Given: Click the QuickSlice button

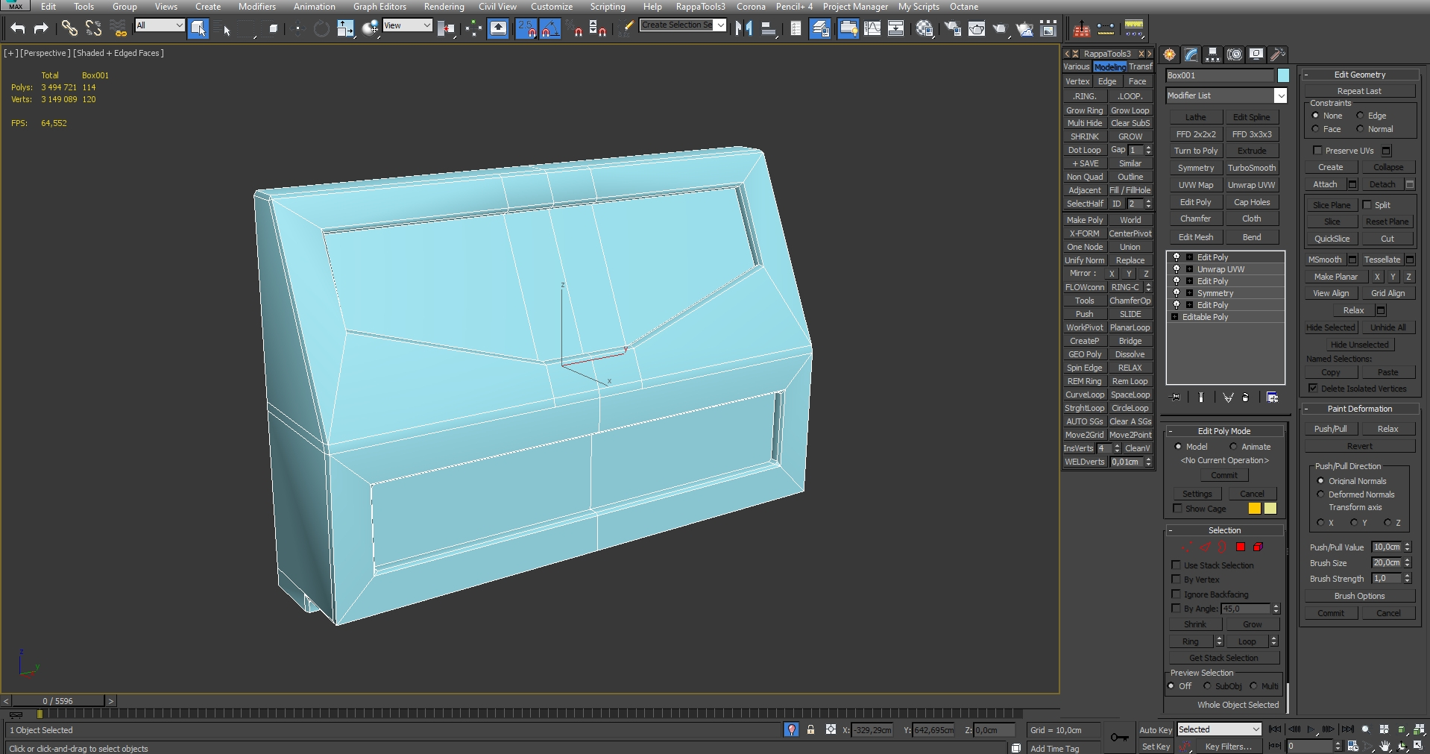Looking at the screenshot, I should click(1332, 239).
